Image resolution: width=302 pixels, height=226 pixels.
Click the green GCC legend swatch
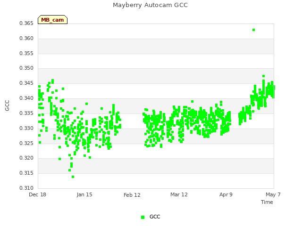(x=143, y=217)
